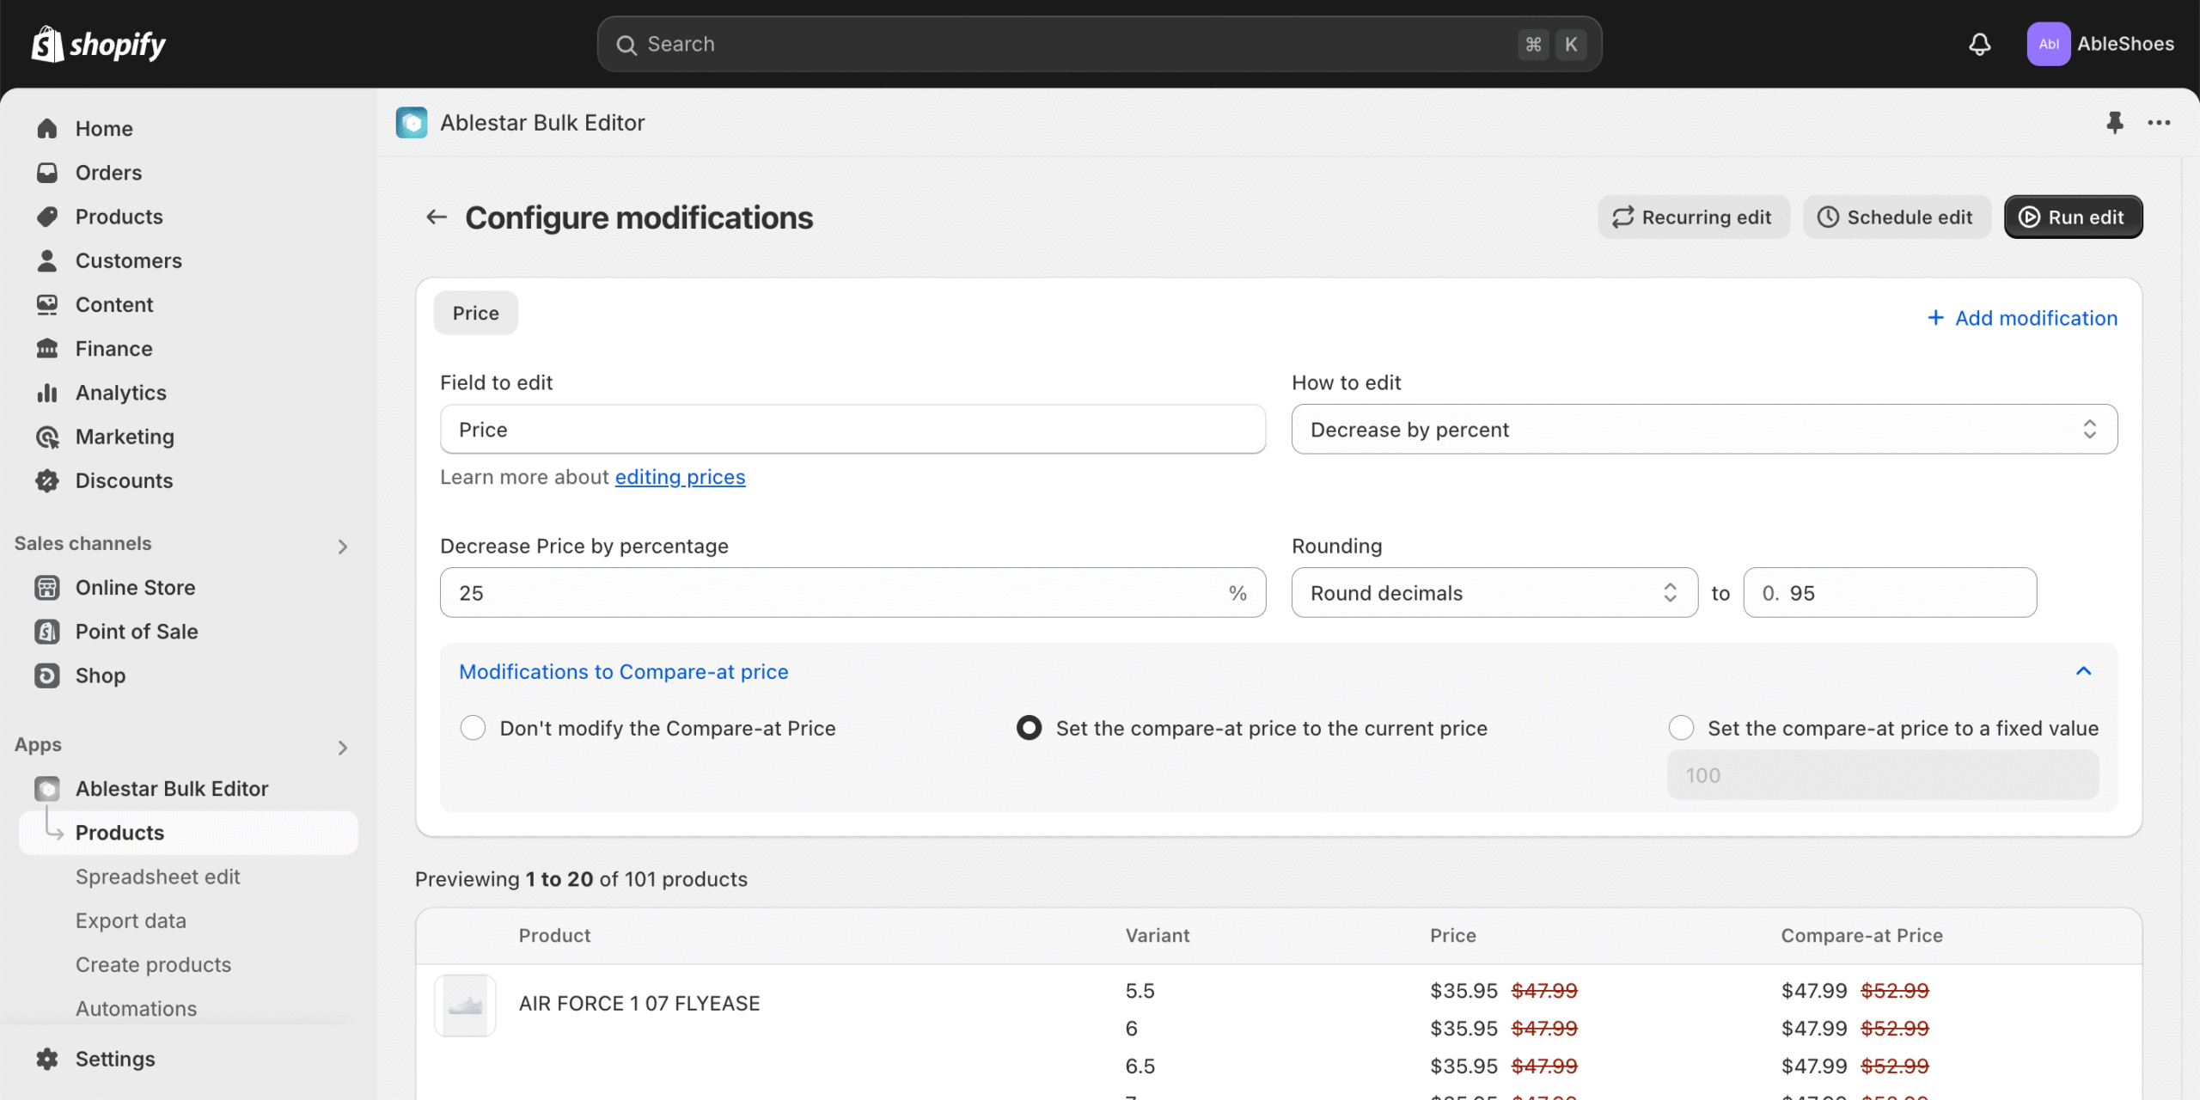This screenshot has height=1100, width=2200.
Task: Open the Orders section in sidebar
Action: (108, 172)
